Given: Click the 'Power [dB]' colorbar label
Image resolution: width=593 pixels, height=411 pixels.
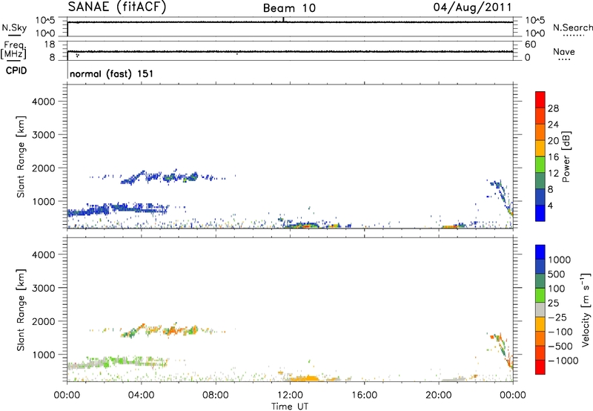Looking at the screenshot, I should [x=566, y=157].
